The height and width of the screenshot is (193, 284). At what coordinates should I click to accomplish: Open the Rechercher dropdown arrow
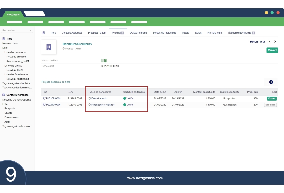click(x=31, y=30)
